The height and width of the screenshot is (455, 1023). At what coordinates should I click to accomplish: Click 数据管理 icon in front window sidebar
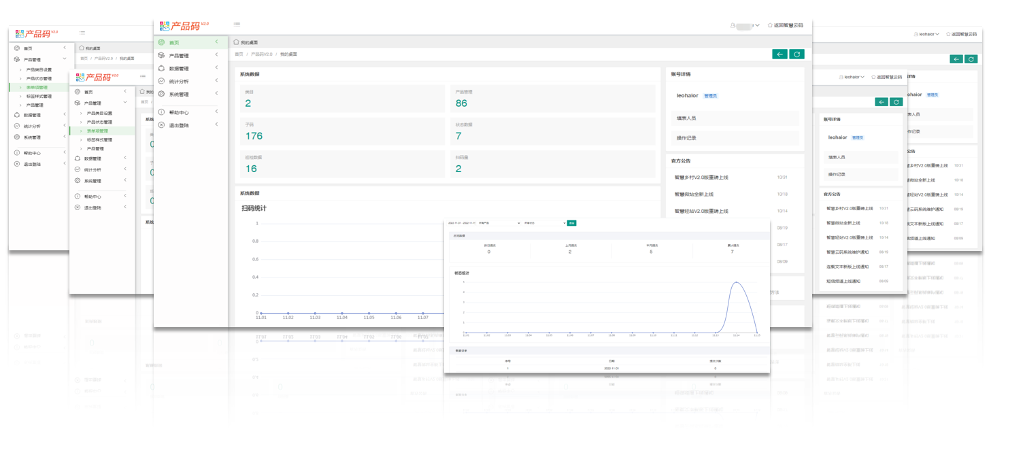pyautogui.click(x=161, y=68)
